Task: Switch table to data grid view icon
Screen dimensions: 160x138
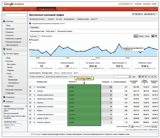Action: [140, 76]
